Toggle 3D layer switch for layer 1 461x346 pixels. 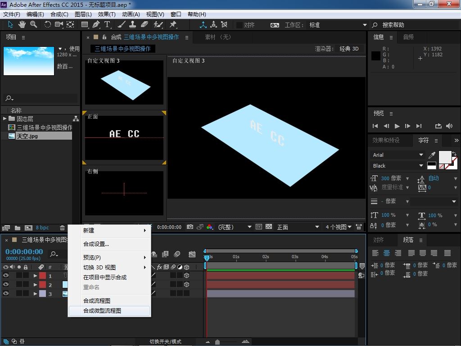(x=186, y=275)
